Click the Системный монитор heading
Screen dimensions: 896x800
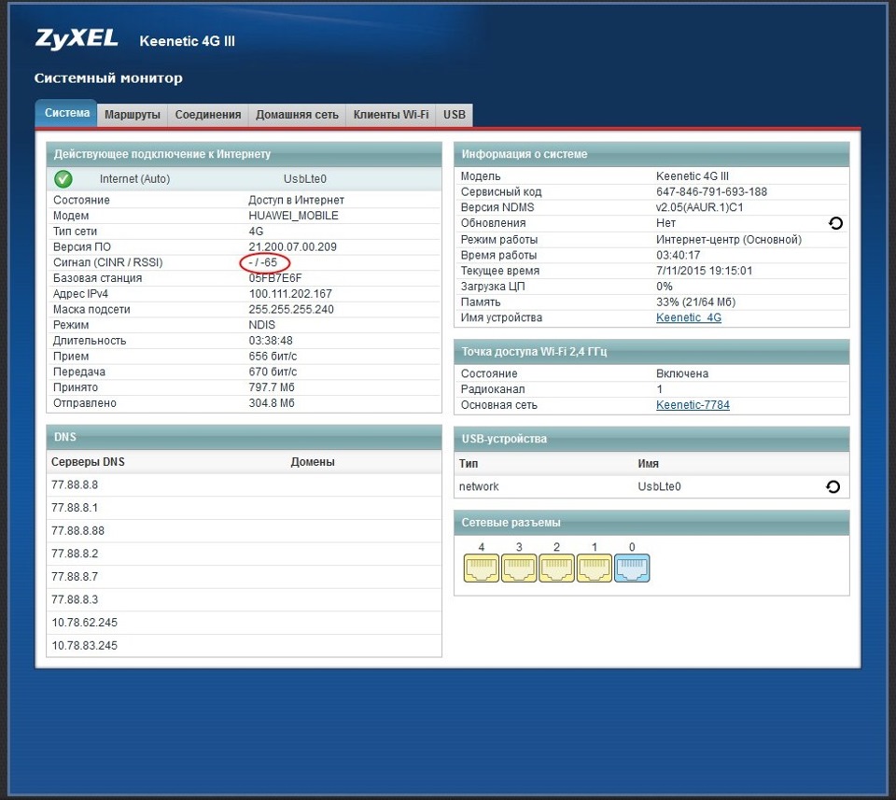[x=108, y=77]
